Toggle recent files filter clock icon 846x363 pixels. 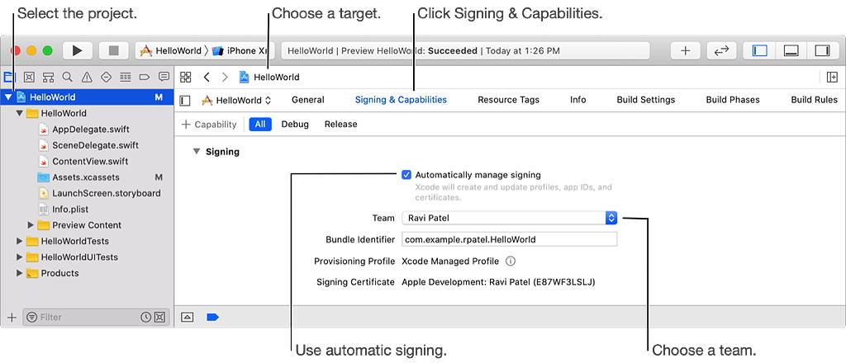(145, 318)
